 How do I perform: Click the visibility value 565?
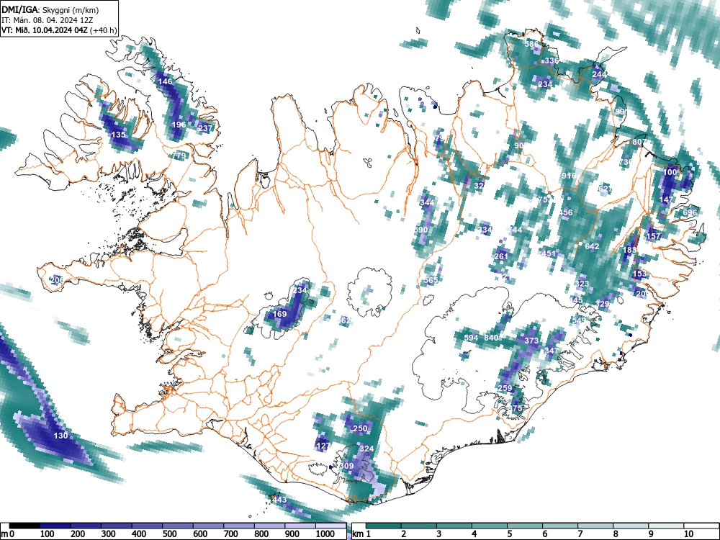(431, 281)
